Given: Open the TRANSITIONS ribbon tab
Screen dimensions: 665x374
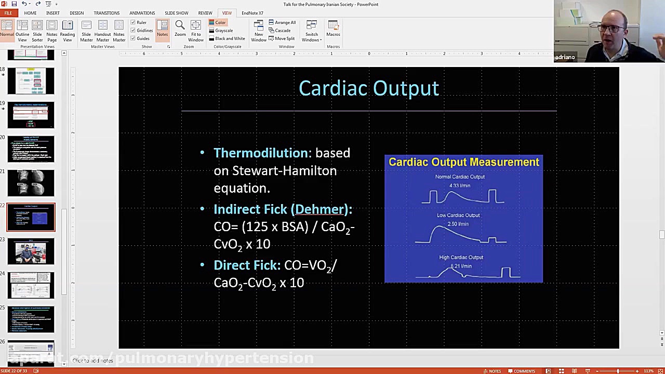Looking at the screenshot, I should [107, 13].
